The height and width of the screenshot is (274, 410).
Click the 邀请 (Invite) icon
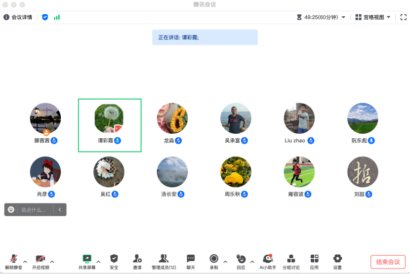pos(137,259)
